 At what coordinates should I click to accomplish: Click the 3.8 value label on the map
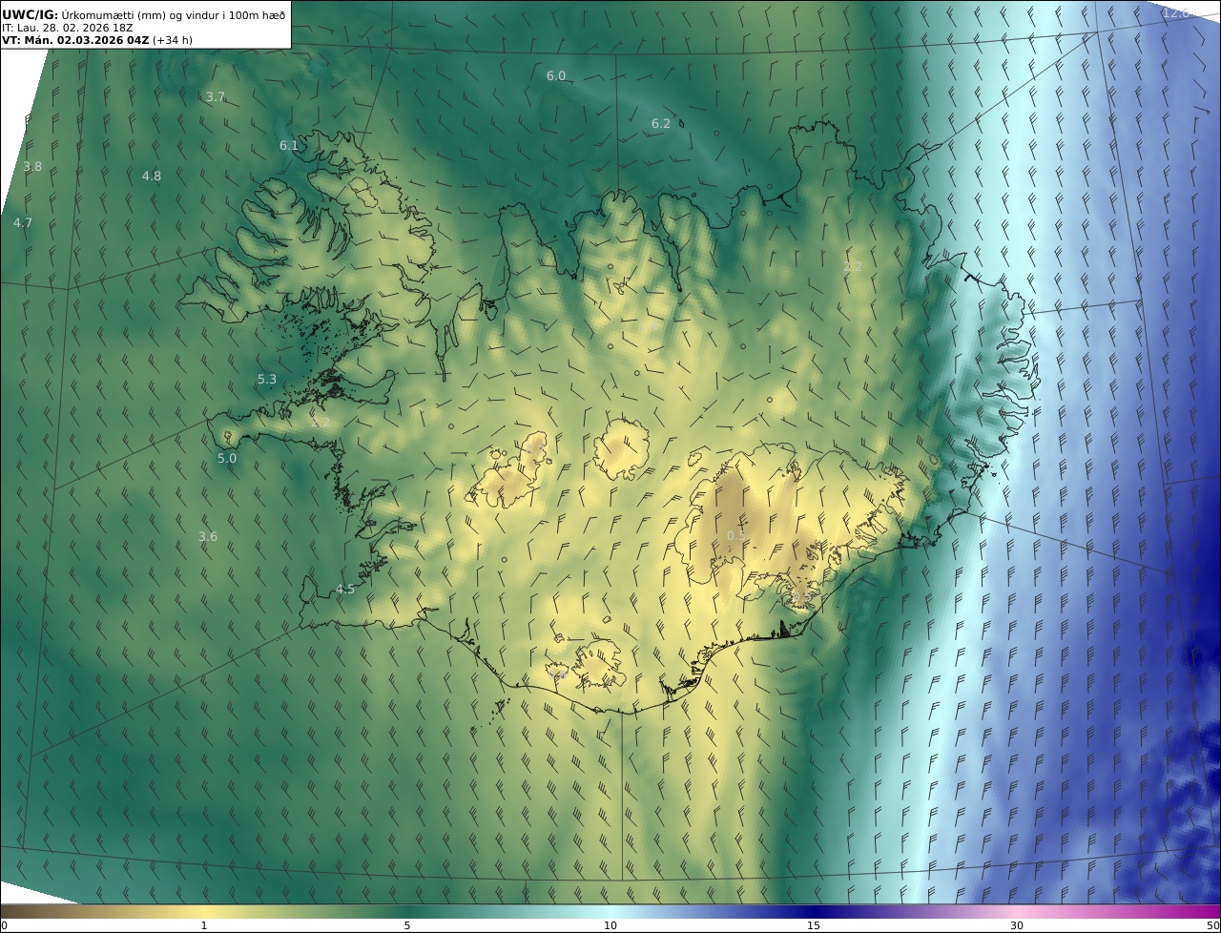[x=32, y=167]
